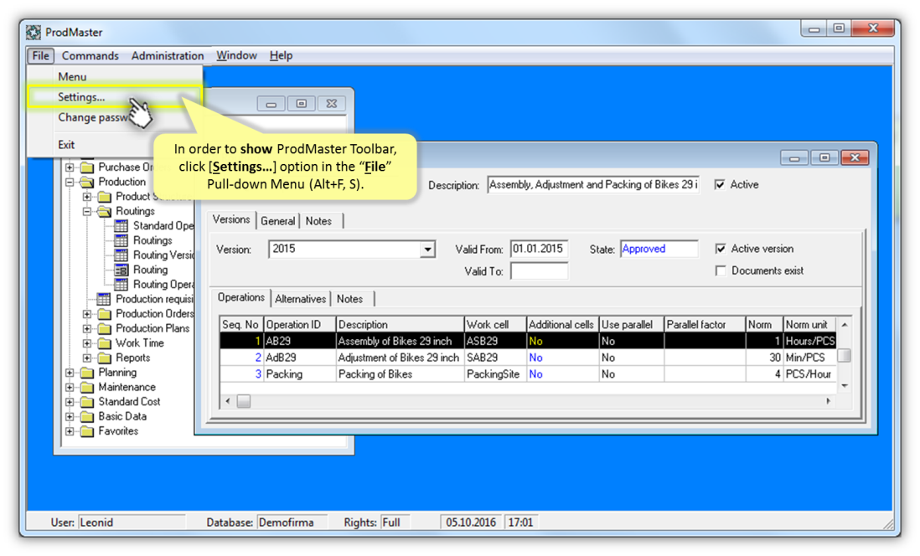Select the Purchase Orders folder icon
The width and height of the screenshot is (920, 556).
point(87,167)
